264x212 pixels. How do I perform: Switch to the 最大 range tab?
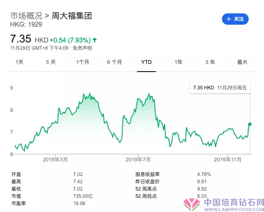242,62
